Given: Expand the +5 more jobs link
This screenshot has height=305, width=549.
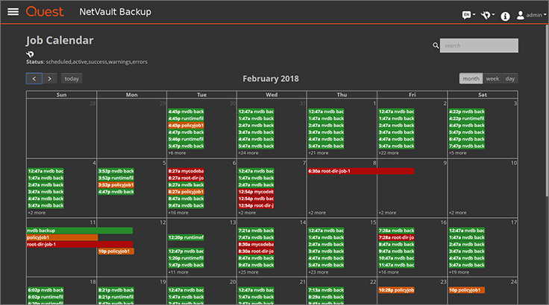Looking at the screenshot, I should tap(457, 153).
